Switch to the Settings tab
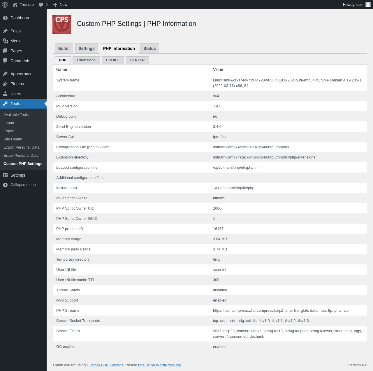 coord(87,48)
